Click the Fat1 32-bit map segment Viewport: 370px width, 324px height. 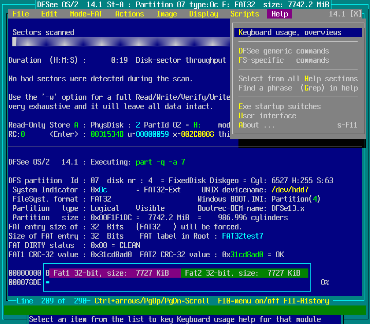click(115, 273)
